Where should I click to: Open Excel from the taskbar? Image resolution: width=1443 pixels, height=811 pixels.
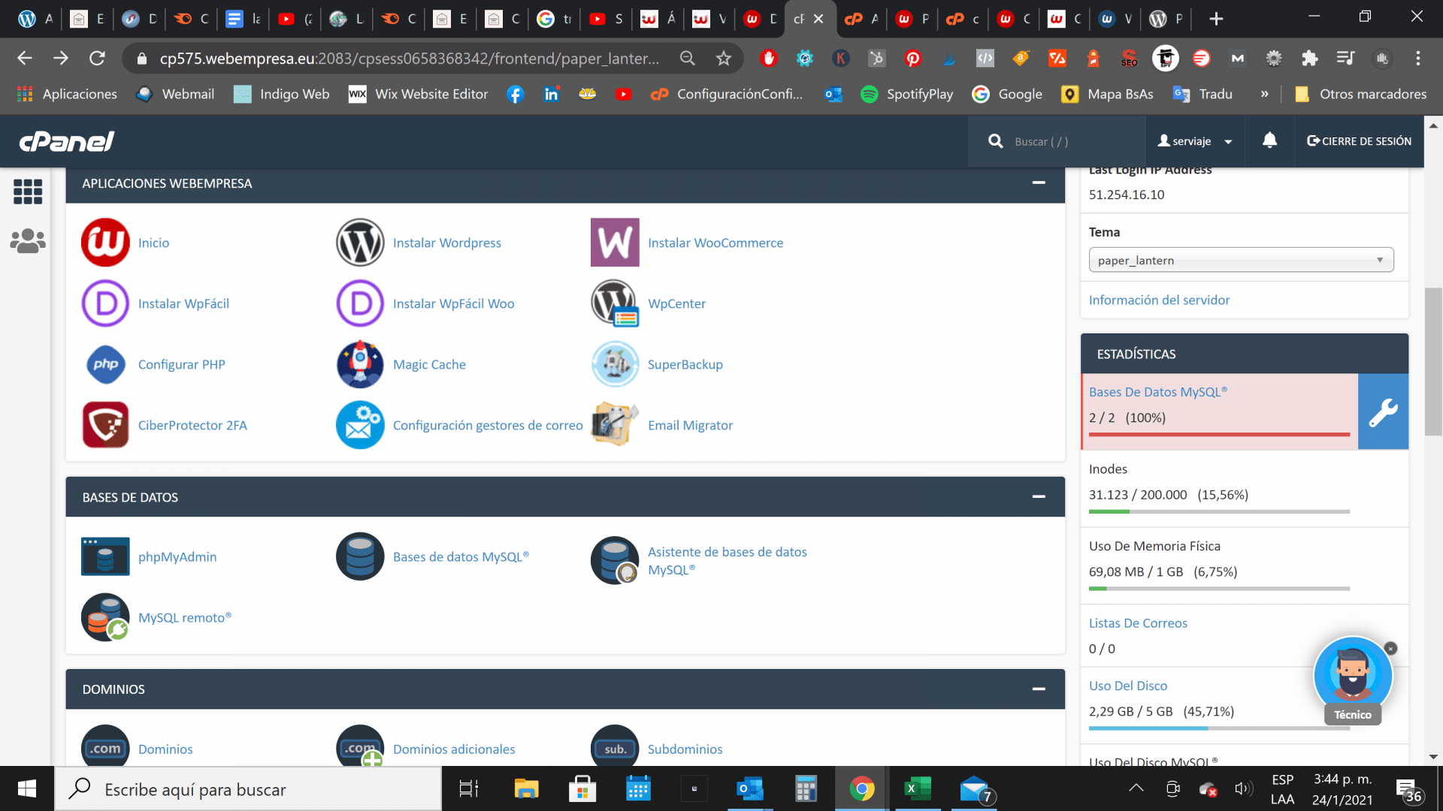click(x=917, y=788)
